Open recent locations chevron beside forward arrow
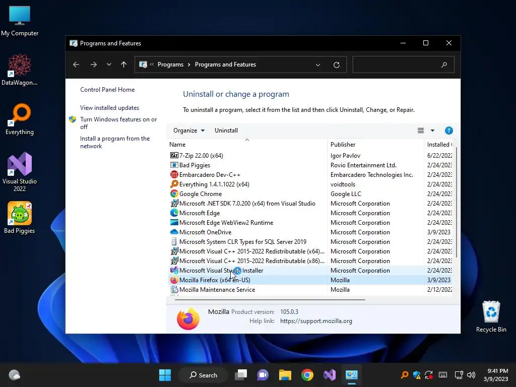 click(109, 64)
